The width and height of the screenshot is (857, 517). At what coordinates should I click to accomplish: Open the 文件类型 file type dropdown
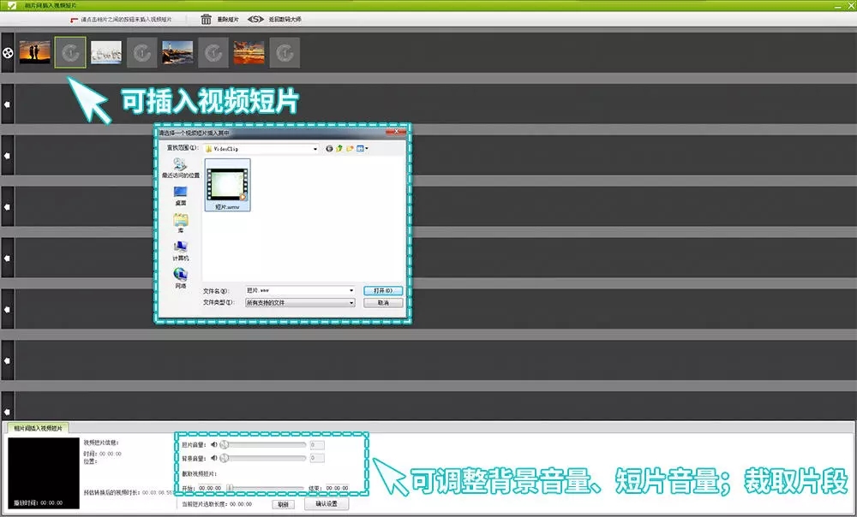pyautogui.click(x=299, y=302)
